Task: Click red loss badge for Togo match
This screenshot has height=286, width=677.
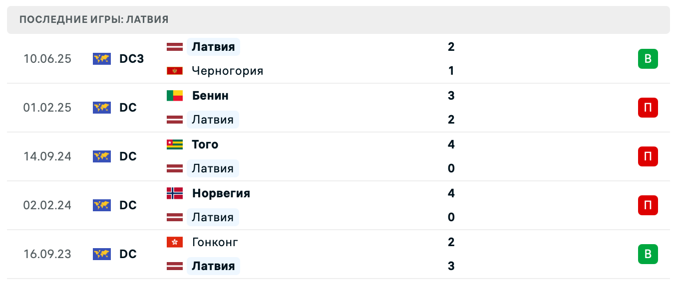Action: coord(648,156)
